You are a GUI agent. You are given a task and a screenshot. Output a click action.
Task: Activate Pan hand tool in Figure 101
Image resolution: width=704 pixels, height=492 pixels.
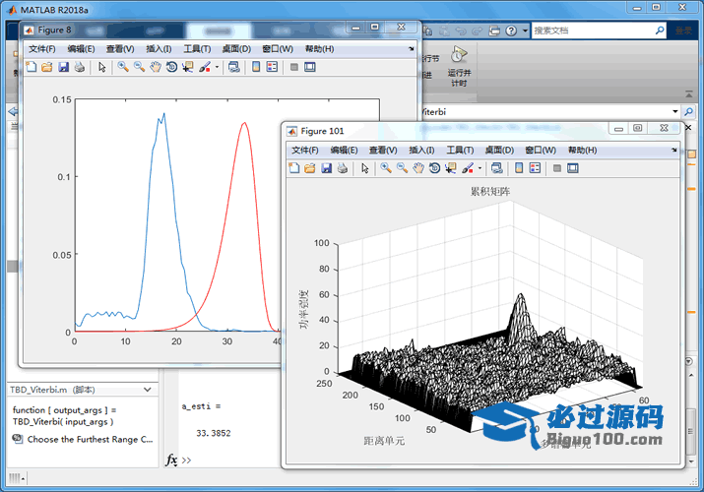(x=418, y=168)
